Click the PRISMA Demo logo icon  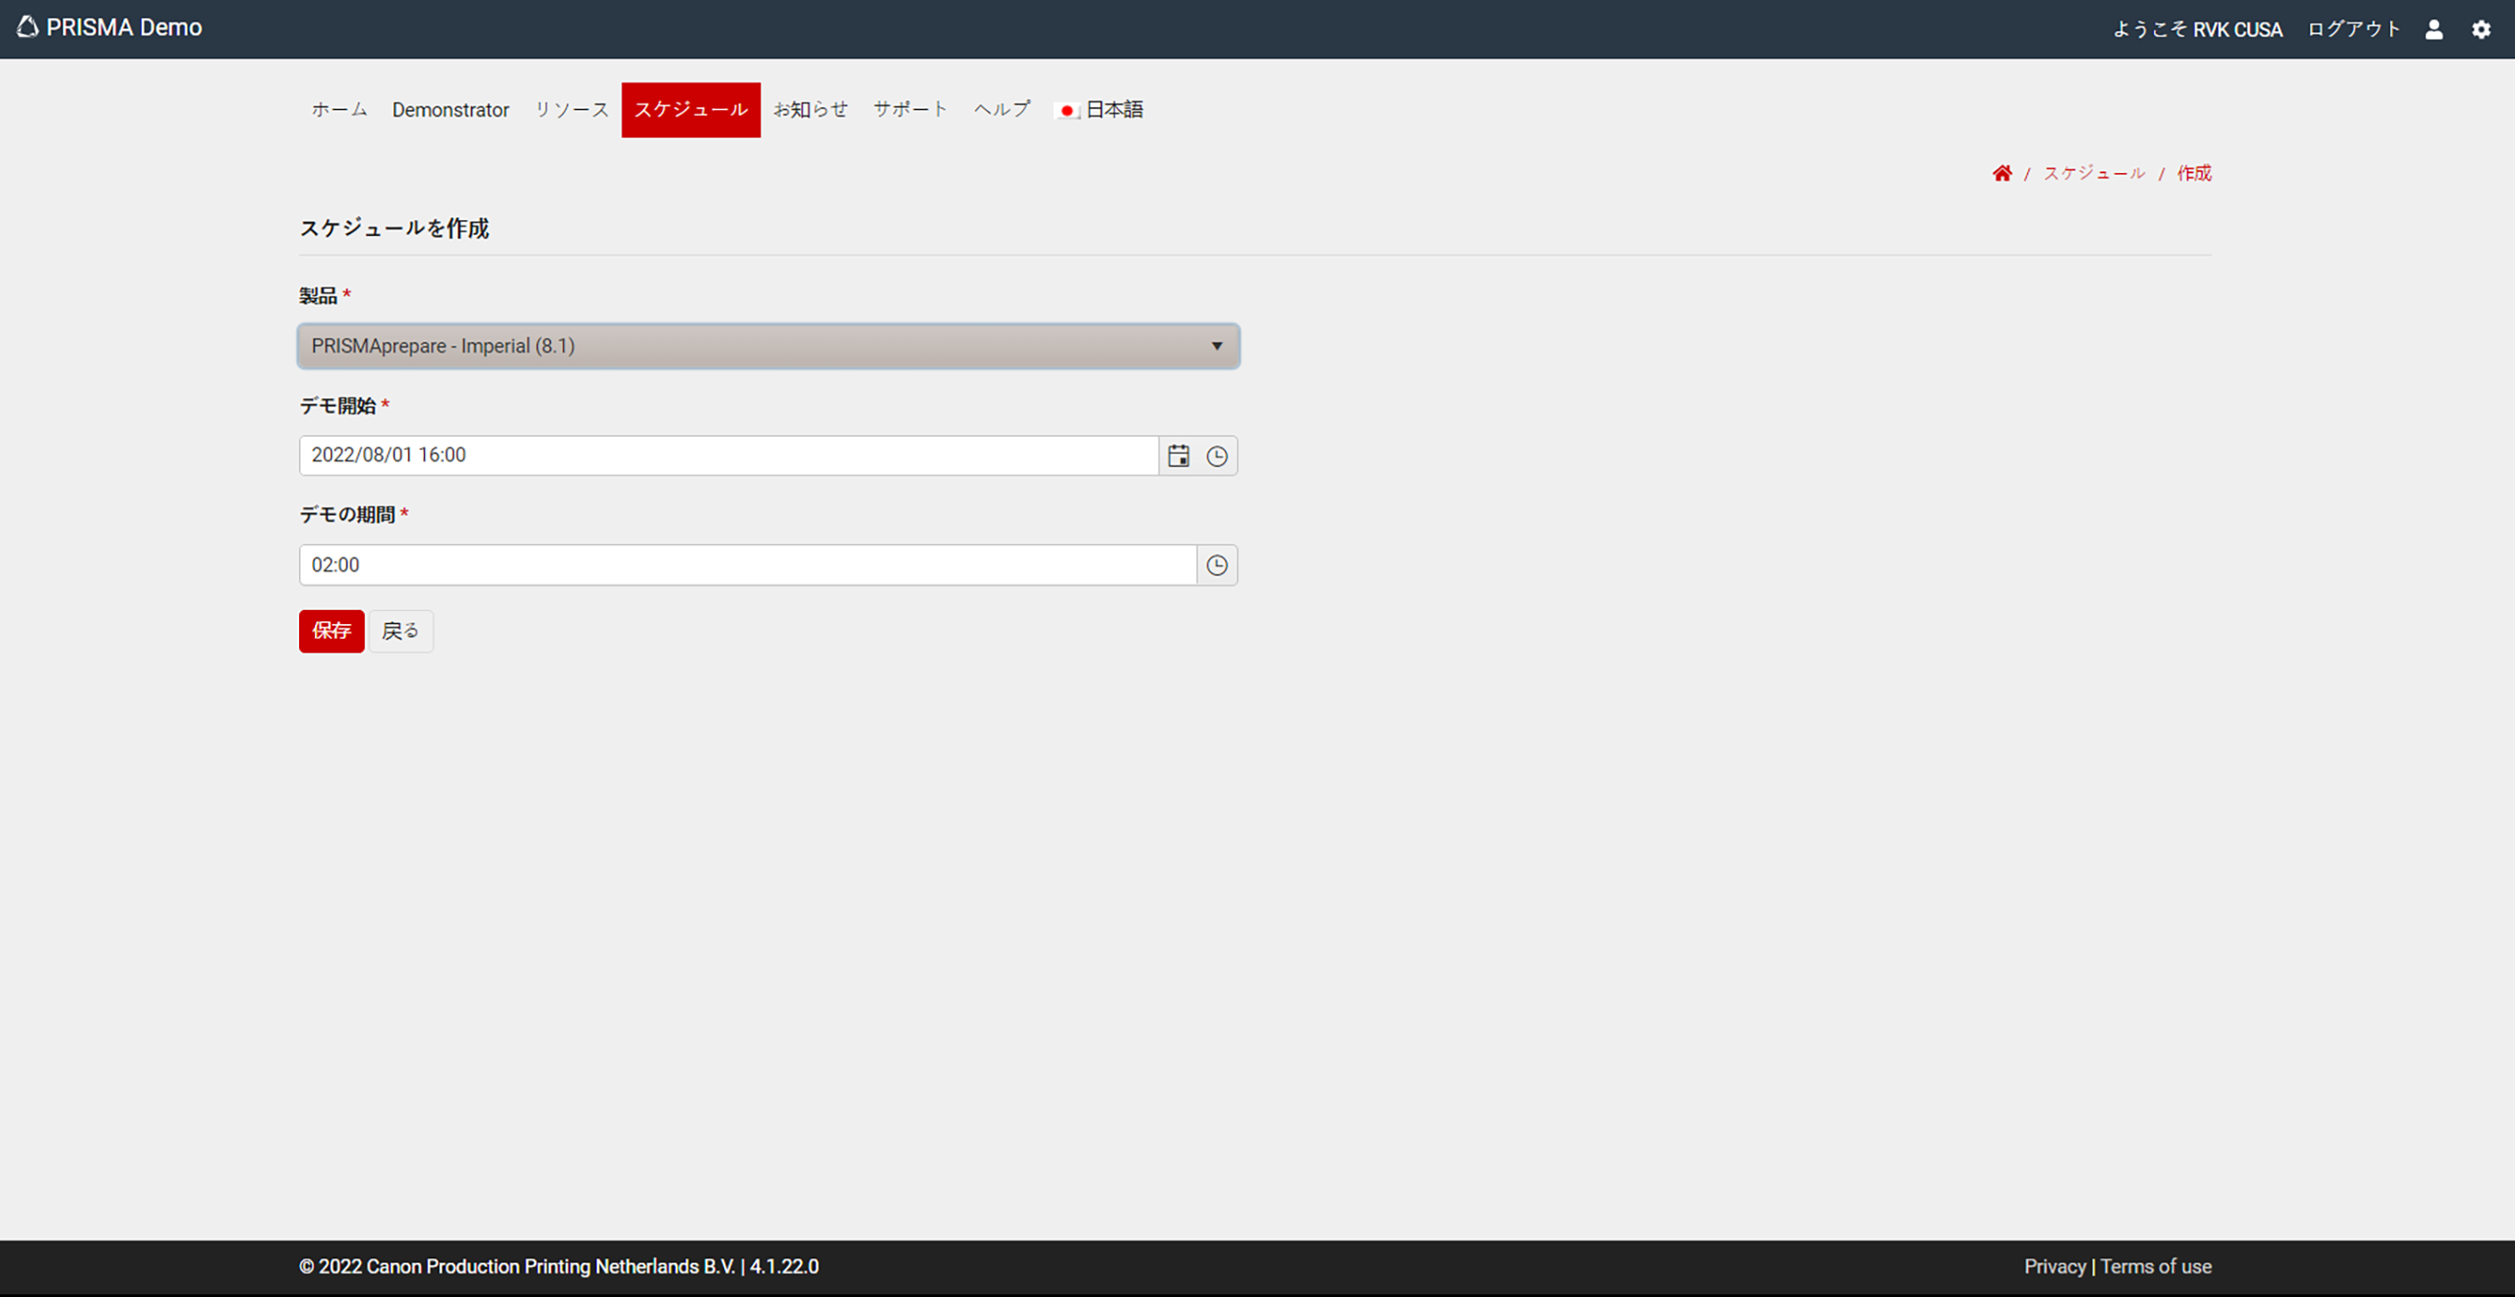[x=28, y=28]
